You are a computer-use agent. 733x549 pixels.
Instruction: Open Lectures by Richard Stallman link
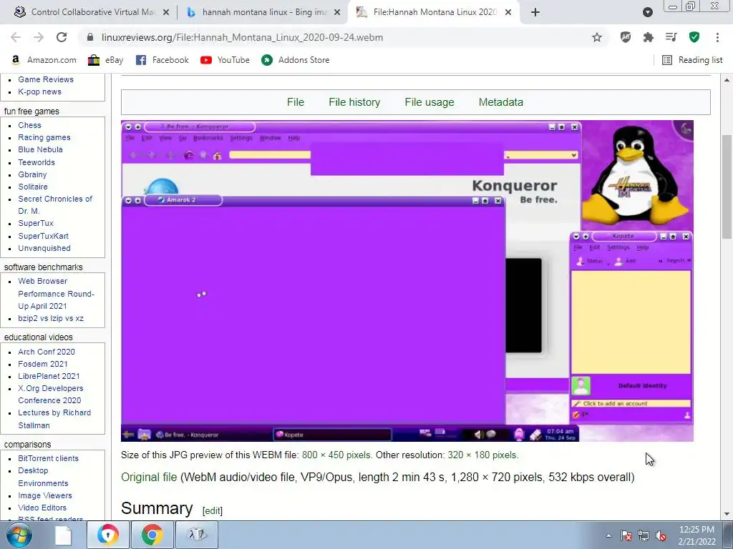point(54,419)
